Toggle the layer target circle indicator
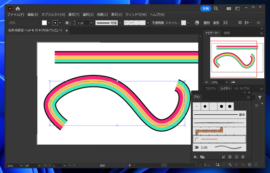 (256, 105)
